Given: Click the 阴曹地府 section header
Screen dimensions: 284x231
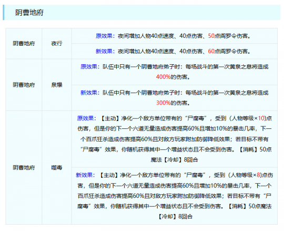Looking at the screenshot, I should click(x=29, y=13).
